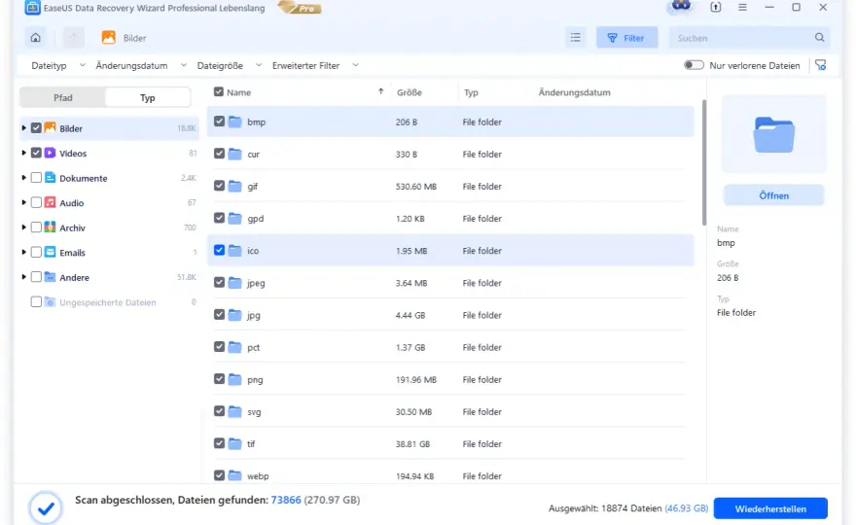The image size is (856, 525).
Task: Click the scan completed checkmark icon
Action: click(x=46, y=508)
